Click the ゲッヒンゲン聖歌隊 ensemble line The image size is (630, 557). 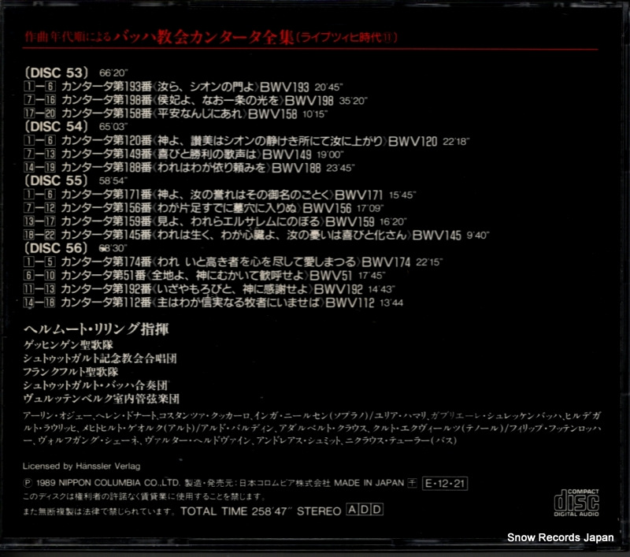69,345
